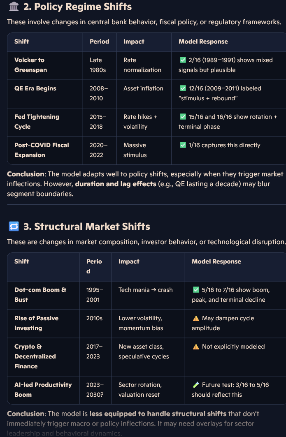Click the green checkmark in the QE Era Begins row
Viewport: 286px width, 437px height.
[x=183, y=88]
